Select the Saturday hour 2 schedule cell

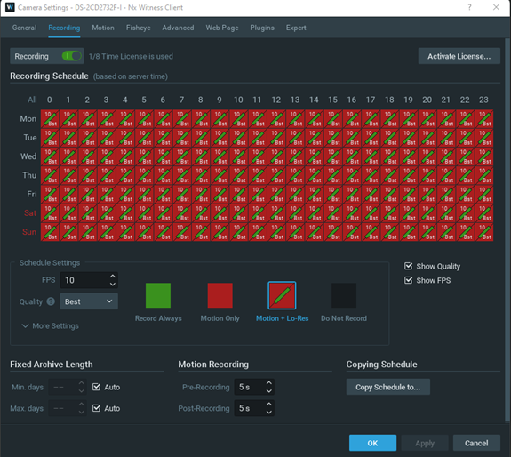(88, 213)
